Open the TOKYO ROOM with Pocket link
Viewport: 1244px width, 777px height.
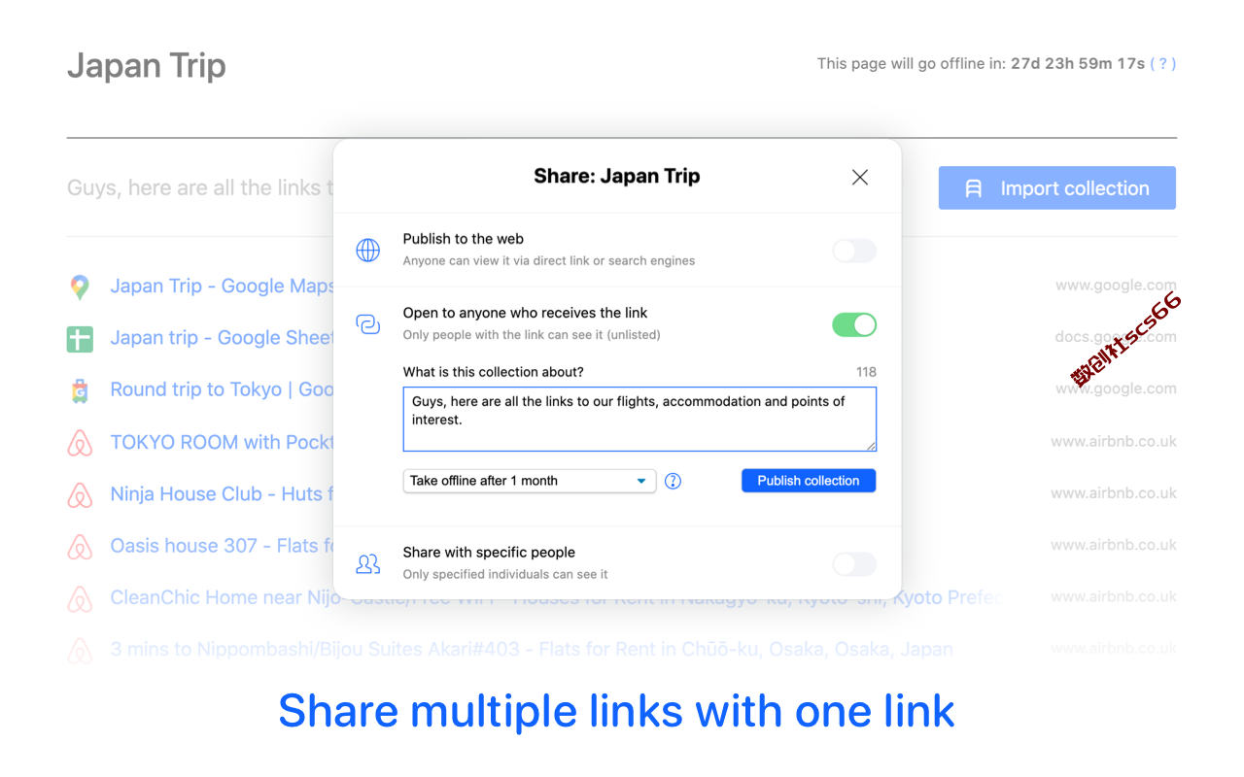[x=222, y=442]
